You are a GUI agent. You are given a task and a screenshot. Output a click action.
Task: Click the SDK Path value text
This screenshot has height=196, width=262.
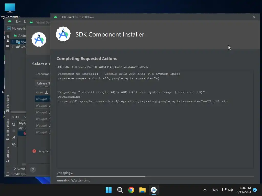pos(110,67)
